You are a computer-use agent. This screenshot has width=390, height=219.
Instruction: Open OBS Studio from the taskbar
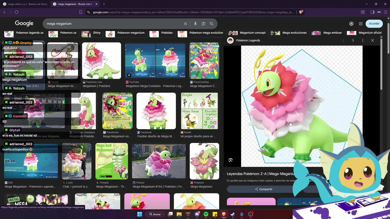(250, 214)
